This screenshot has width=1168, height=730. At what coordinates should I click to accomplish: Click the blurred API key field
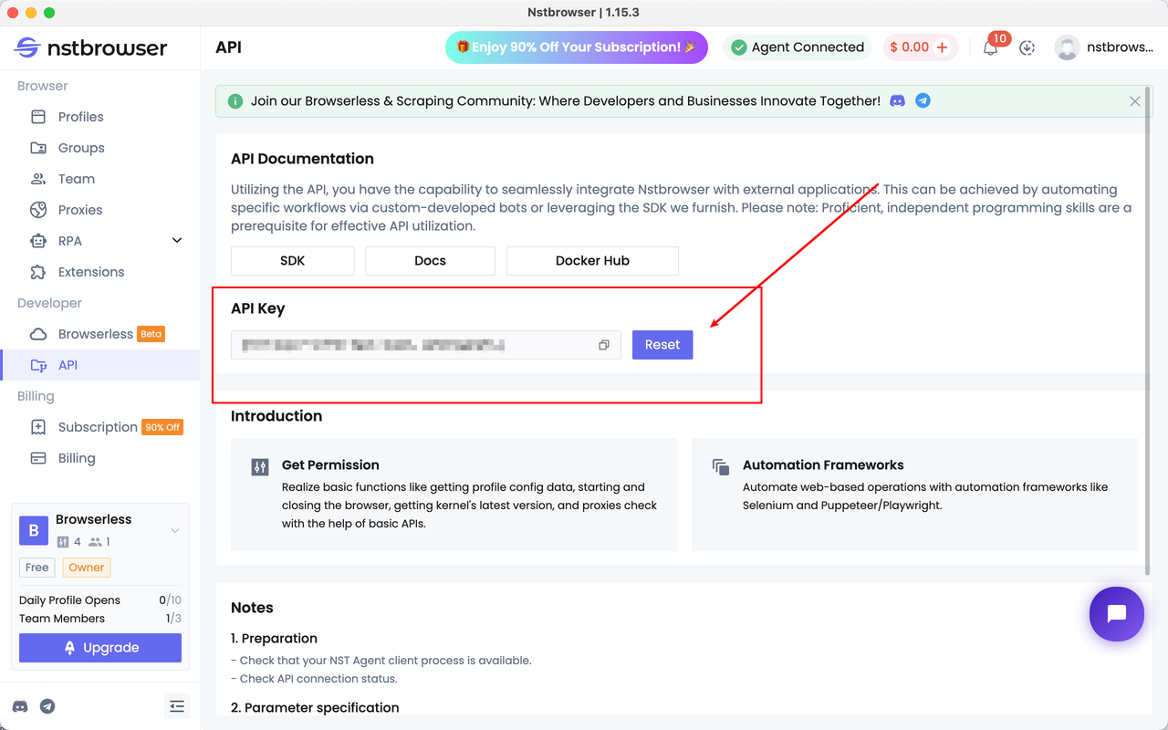[426, 345]
